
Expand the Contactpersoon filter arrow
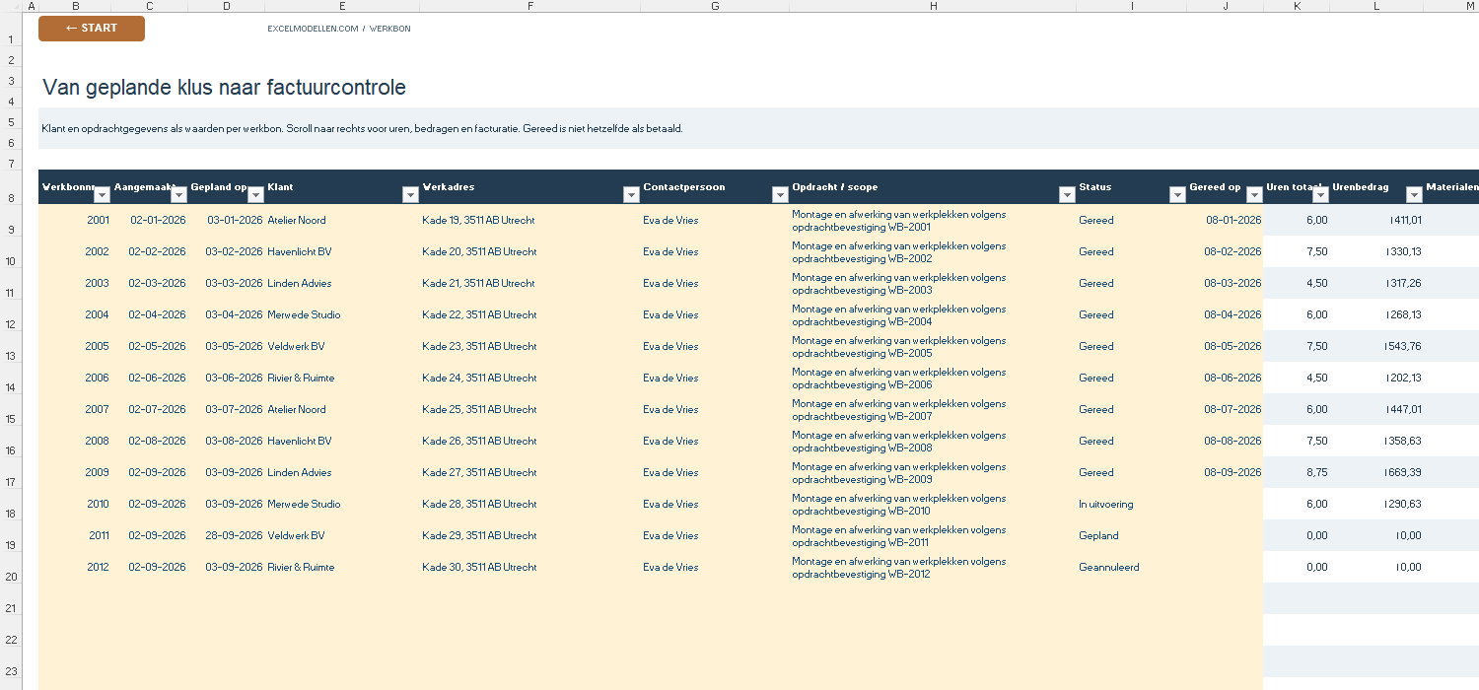pyautogui.click(x=780, y=195)
